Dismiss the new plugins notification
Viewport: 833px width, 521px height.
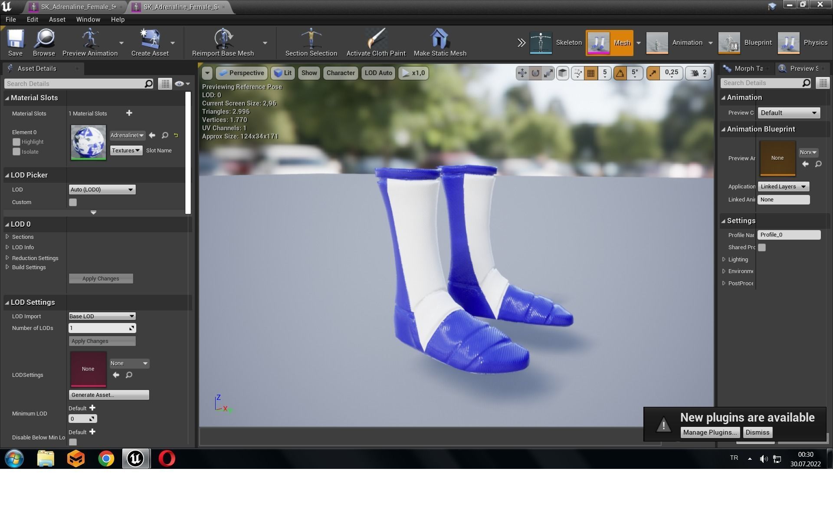(x=757, y=432)
